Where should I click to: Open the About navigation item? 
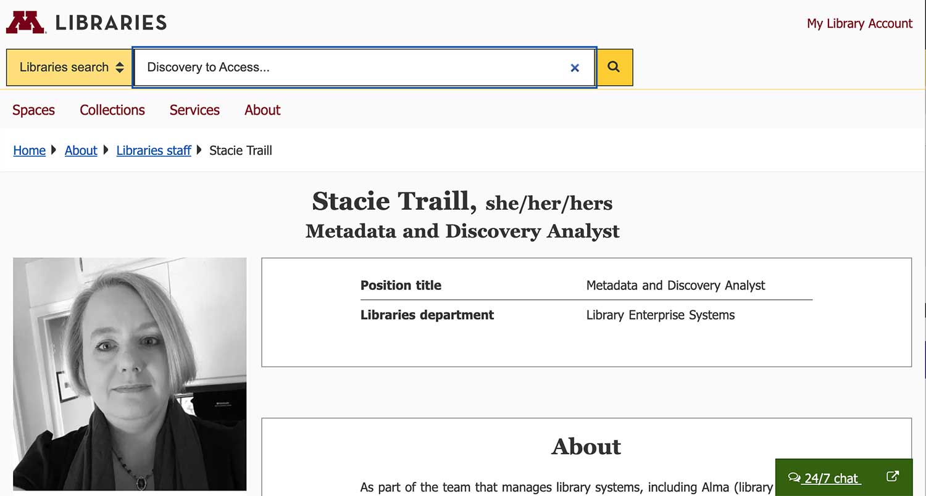[262, 110]
